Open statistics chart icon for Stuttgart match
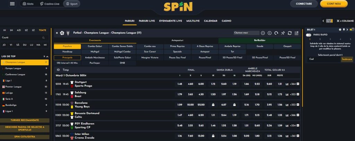Image resolution: width=355 pixels, height=141 pixels. (x=287, y=84)
